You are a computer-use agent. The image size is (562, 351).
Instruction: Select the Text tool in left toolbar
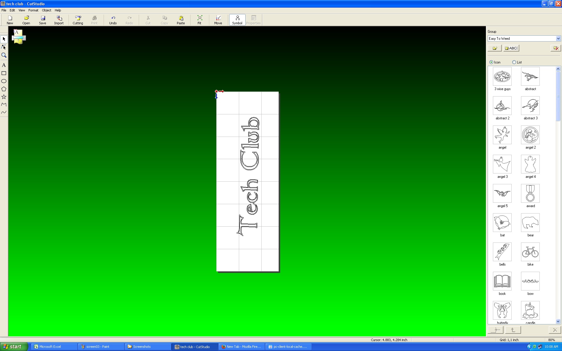tap(4, 65)
